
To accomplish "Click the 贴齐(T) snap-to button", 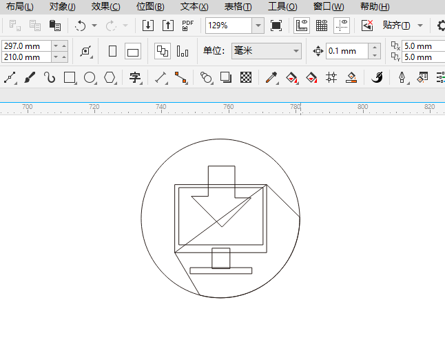I will pyautogui.click(x=396, y=26).
